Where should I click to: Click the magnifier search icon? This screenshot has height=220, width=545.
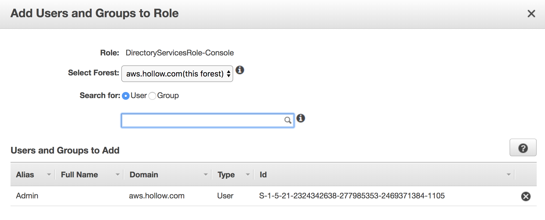click(x=288, y=120)
